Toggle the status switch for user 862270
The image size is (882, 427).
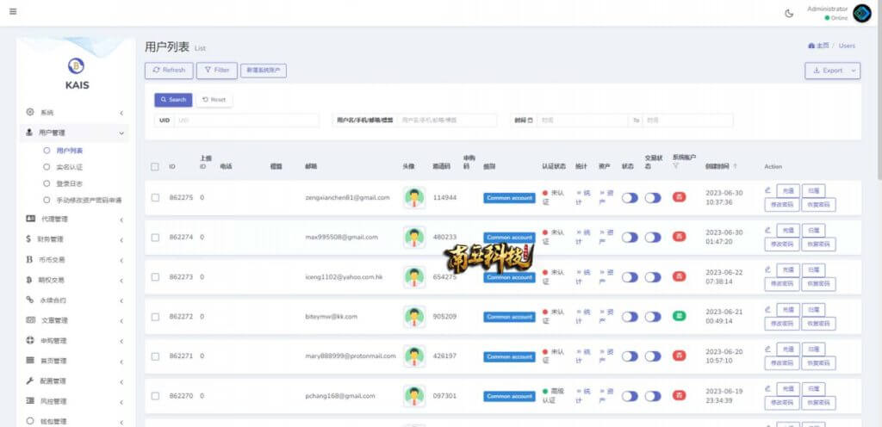(630, 396)
